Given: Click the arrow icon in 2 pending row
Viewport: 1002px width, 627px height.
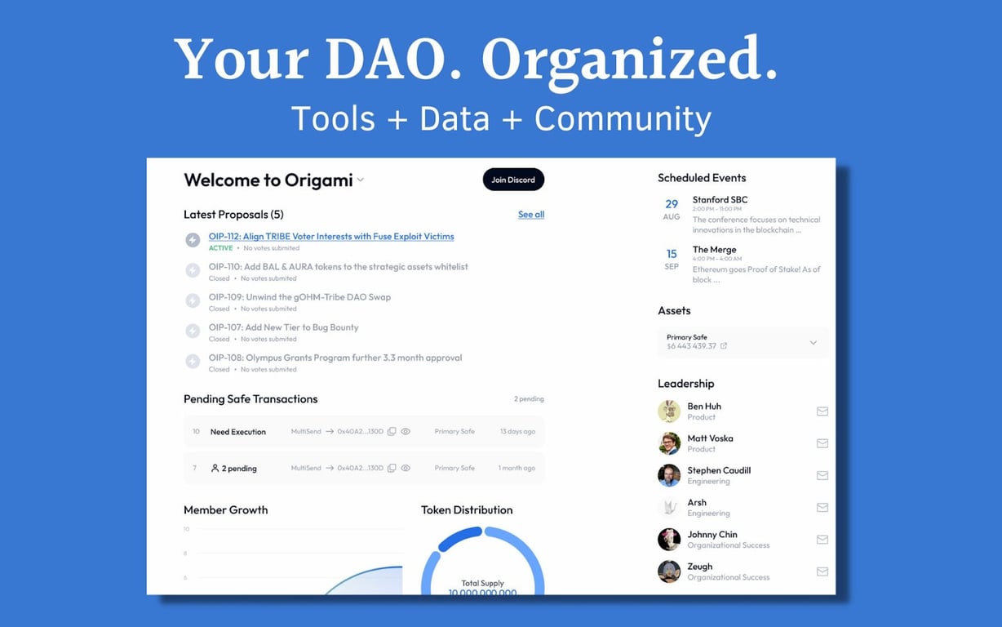Looking at the screenshot, I should (x=330, y=469).
